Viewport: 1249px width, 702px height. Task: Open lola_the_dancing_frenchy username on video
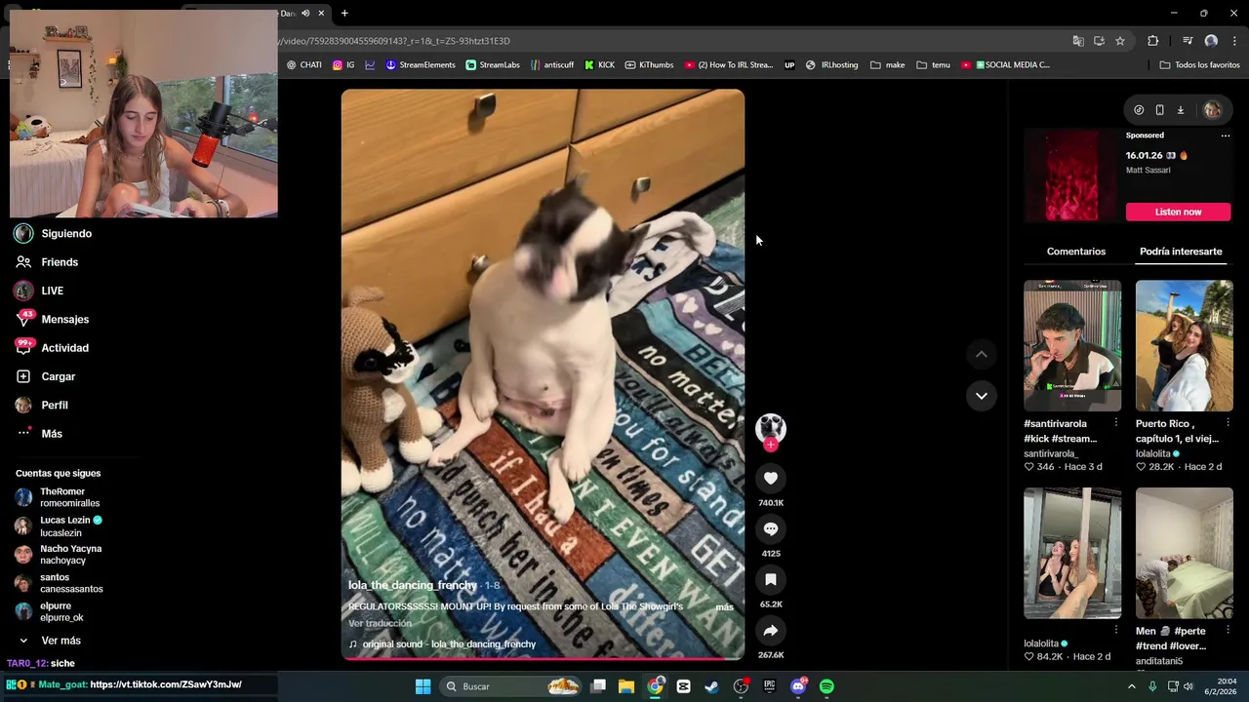[x=413, y=585]
